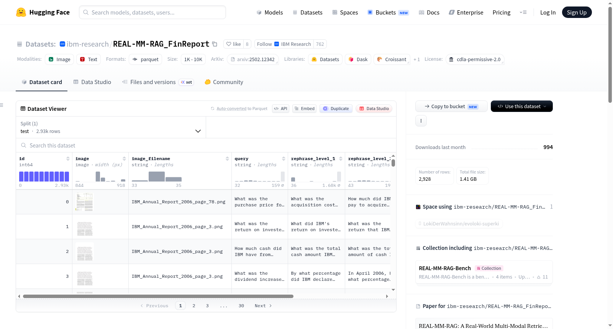
Task: Follow IBM Research
Action: (284, 44)
